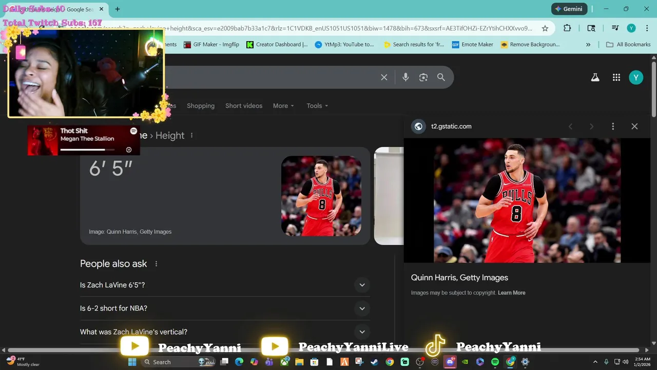Viewport: 657px width, 370px height.
Task: Expand the hidden bookmarks chevron
Action: pyautogui.click(x=588, y=45)
